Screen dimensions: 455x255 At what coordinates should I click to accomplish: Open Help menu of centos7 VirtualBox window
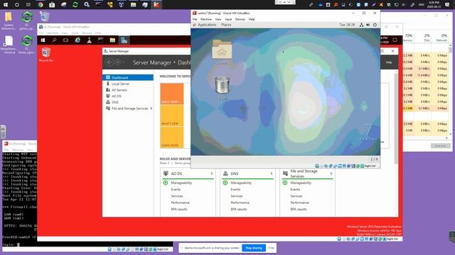tap(252, 19)
